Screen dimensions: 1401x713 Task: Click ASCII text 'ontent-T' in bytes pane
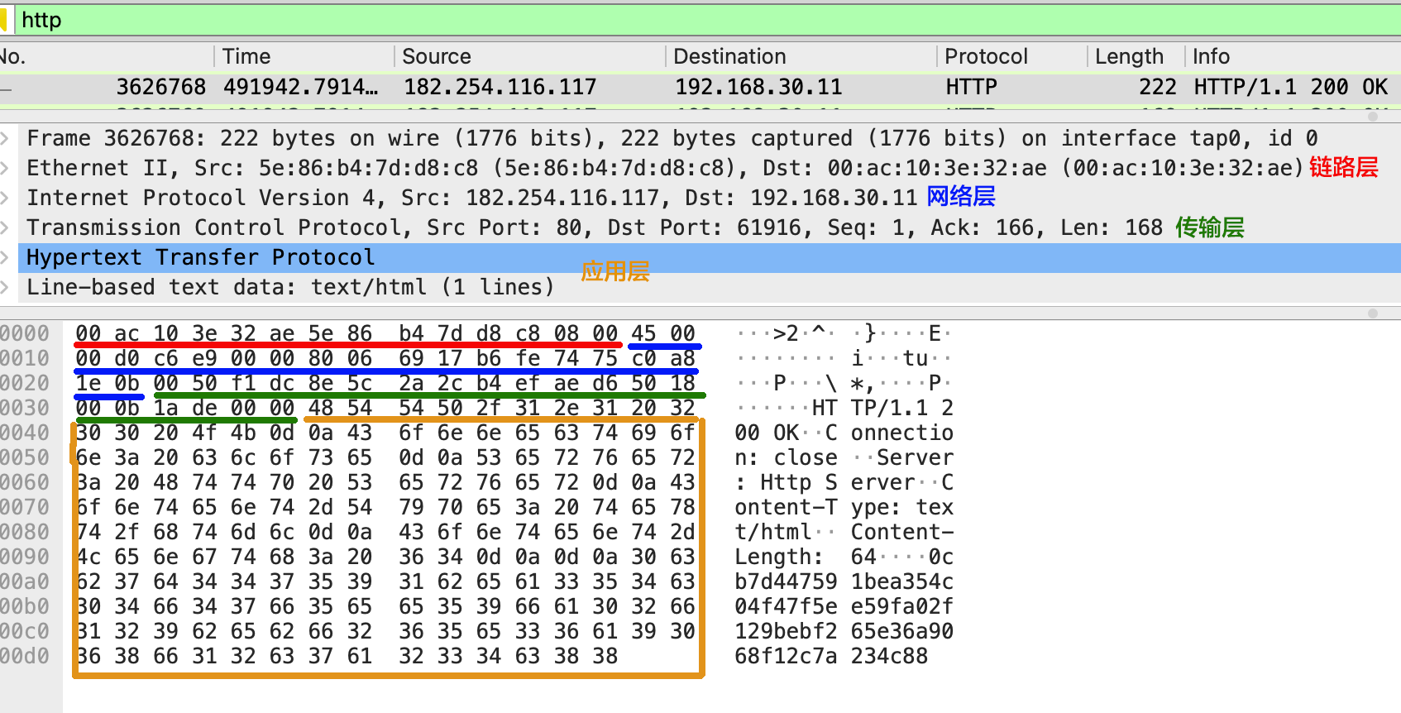[786, 507]
